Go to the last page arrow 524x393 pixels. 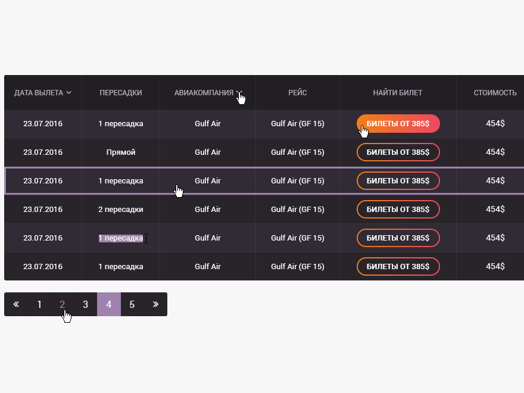pyautogui.click(x=155, y=304)
